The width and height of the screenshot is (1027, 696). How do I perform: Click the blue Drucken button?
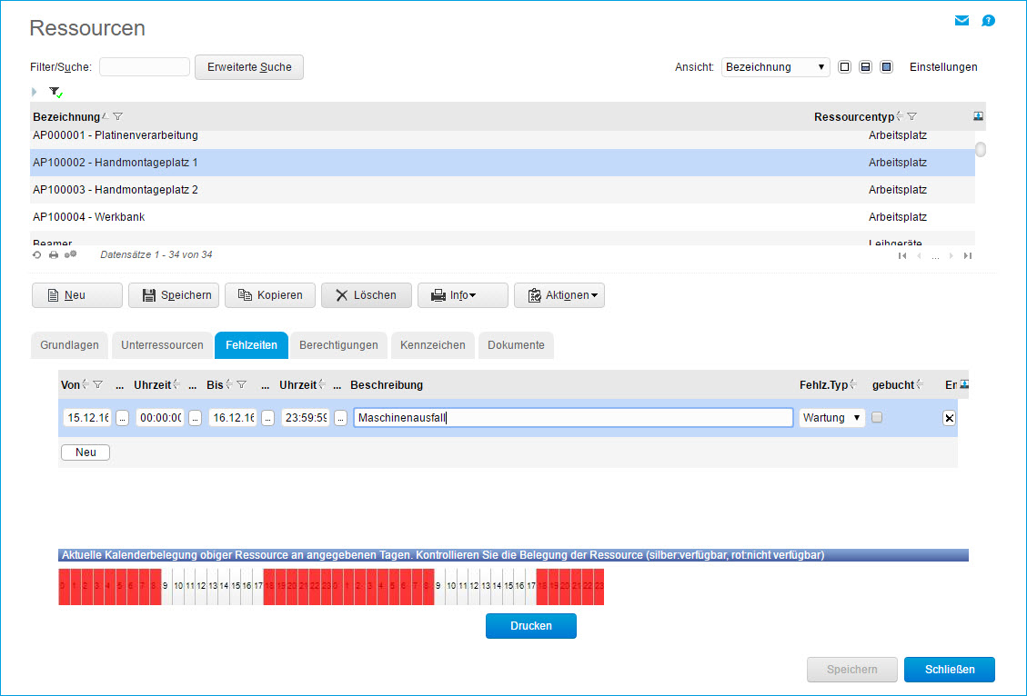530,626
